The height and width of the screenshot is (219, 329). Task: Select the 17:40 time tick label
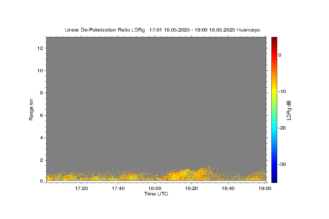pos(118,188)
